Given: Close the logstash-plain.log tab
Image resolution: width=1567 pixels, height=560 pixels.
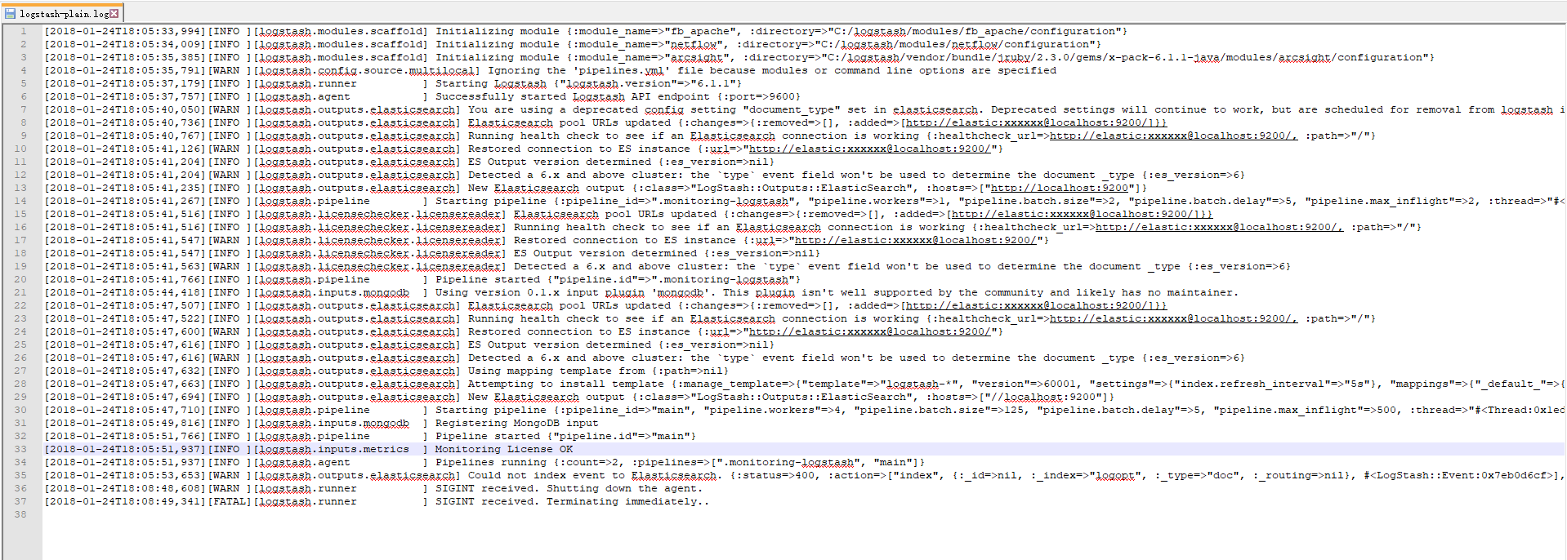Looking at the screenshot, I should 115,14.
